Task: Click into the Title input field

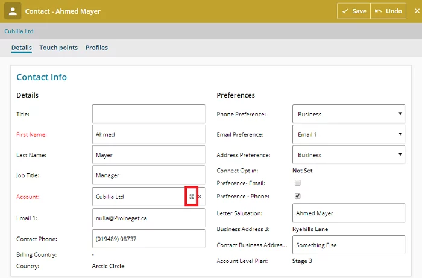Action: [x=148, y=114]
